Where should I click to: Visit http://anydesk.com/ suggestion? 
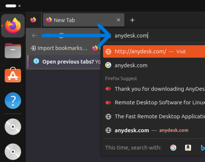point(154,52)
